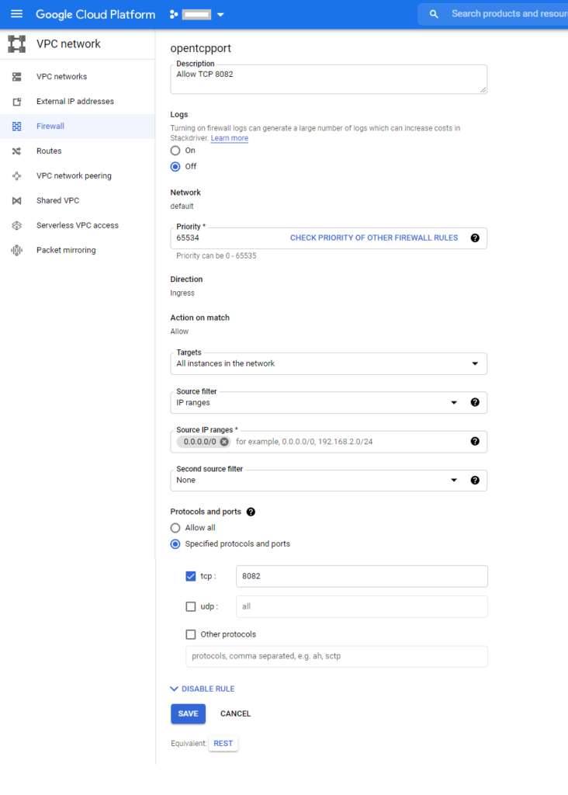Remove the 0.0.0.0/0 source IP chip
Image resolution: width=568 pixels, height=795 pixels.
coord(224,442)
